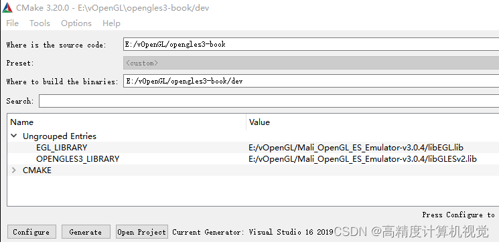499x244 pixels.
Task: Open the Options menu
Action: point(76,23)
